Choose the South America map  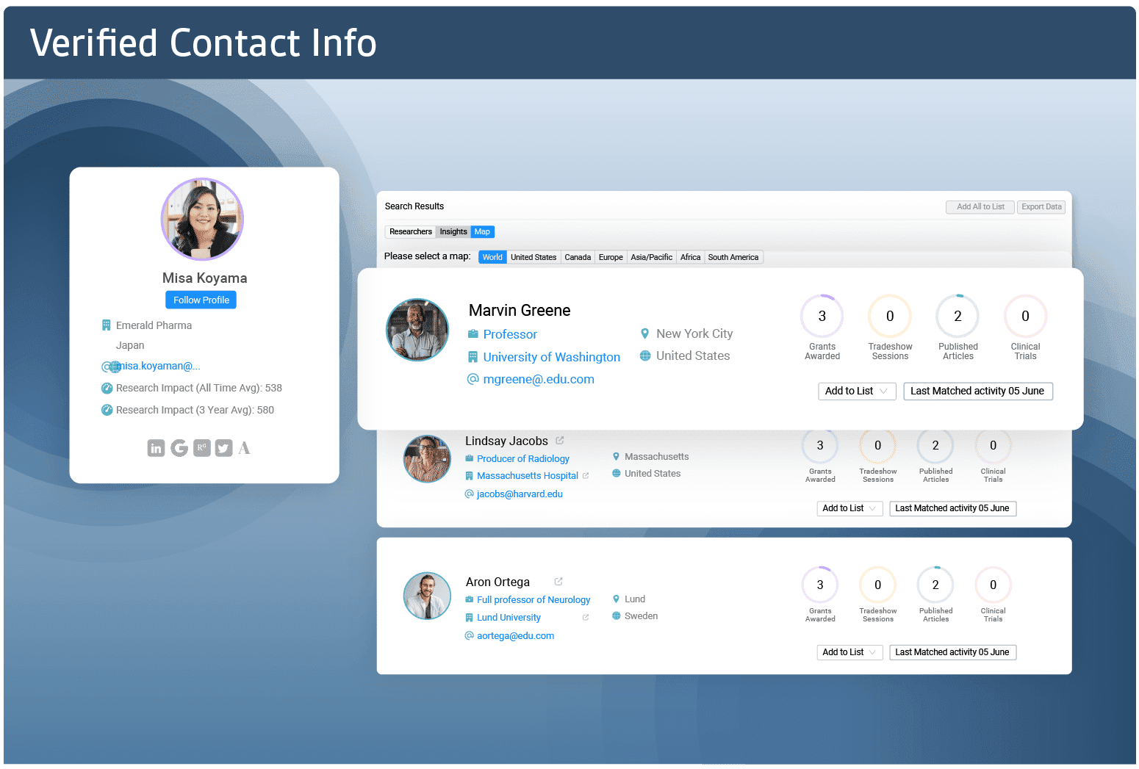click(x=733, y=258)
